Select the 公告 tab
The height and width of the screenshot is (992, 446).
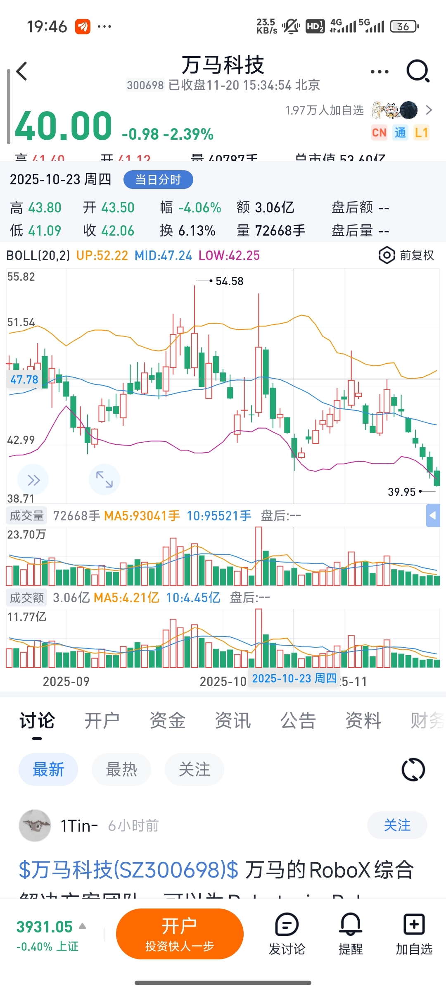pyautogui.click(x=298, y=721)
